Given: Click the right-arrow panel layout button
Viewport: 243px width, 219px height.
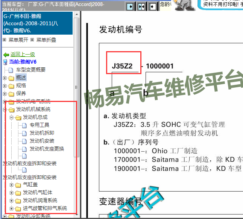Looking at the screenshot, I should pyautogui.click(x=130, y=6).
